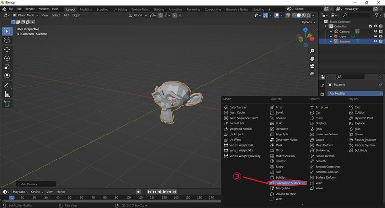Click the navigation gizmo Z axis
This screenshot has width=385, height=208.
(x=305, y=30)
